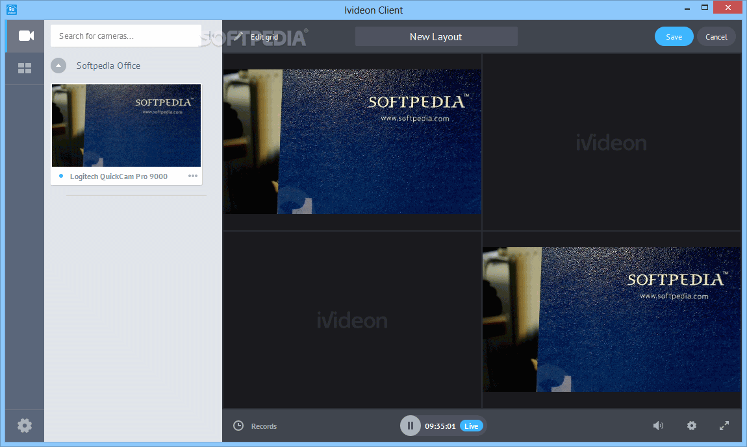Click the 09:35:01 timestamp
The image size is (747, 447).
click(x=440, y=426)
